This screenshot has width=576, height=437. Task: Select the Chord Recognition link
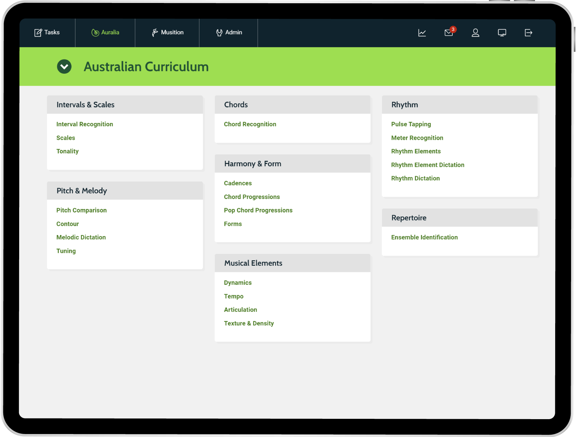tap(250, 124)
